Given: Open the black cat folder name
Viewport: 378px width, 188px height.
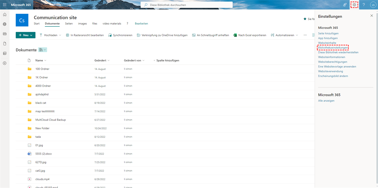Looking at the screenshot, I should click(x=41, y=103).
